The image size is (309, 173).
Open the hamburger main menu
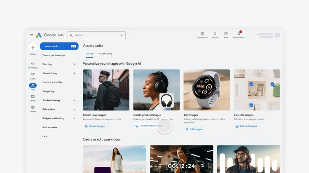click(31, 35)
